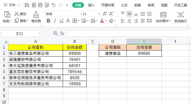Switch to the 开发工具 tab
This screenshot has width=191, height=104.
point(181,5)
